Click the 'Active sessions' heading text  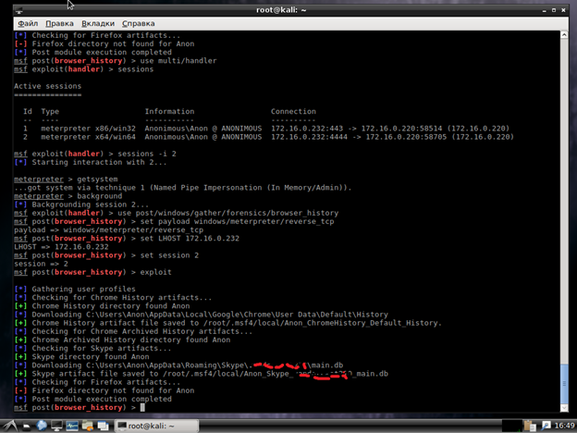[47, 86]
